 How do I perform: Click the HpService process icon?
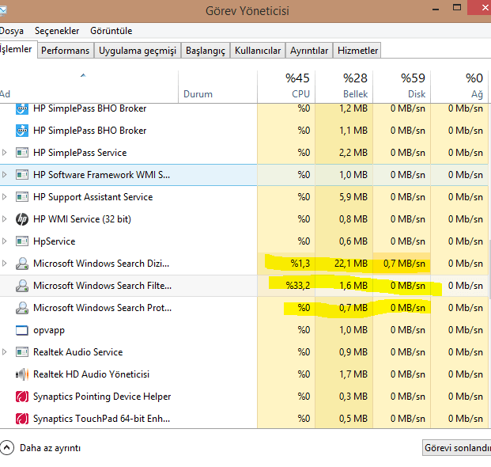coord(22,241)
